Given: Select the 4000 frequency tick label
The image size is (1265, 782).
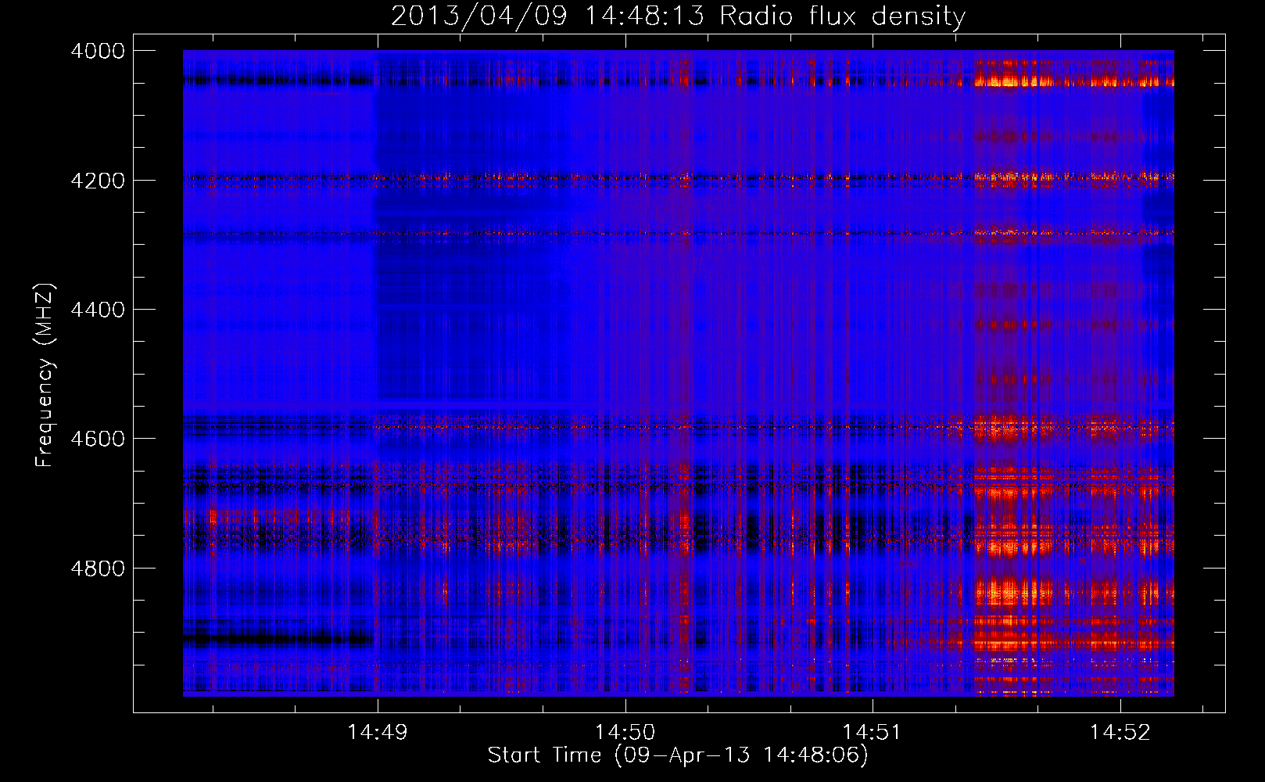Looking at the screenshot, I should [x=98, y=51].
